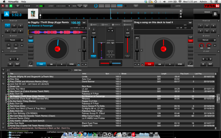Viewport: 221px width, 138px height.
Task: Toggle the master LIMITER indicator
Action: click(173, 6)
